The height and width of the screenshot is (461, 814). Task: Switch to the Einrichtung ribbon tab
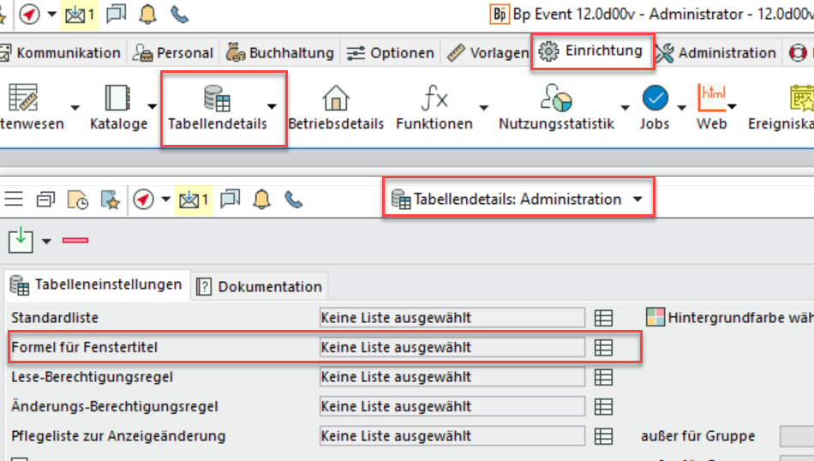point(593,51)
